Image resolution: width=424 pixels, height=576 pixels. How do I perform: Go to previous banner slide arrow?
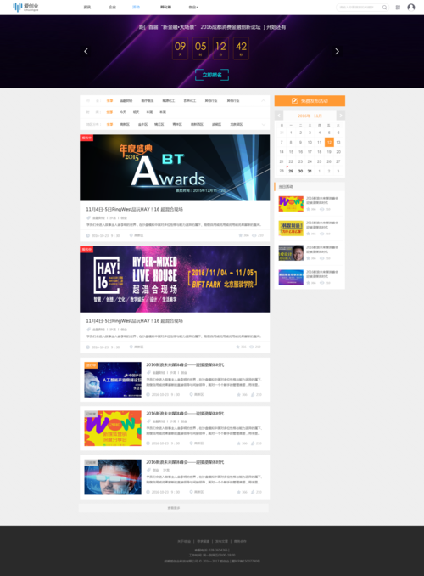[86, 52]
